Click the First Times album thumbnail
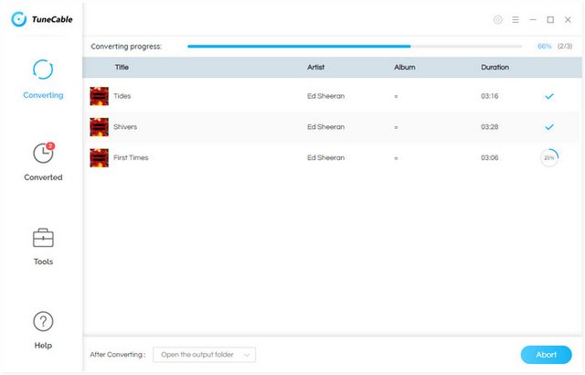Screen dimensions: 585x375 100,158
